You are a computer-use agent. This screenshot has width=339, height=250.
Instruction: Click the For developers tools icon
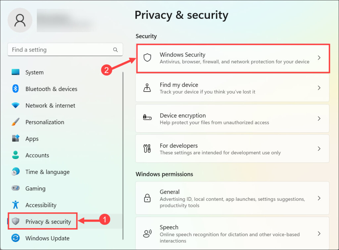pyautogui.click(x=147, y=149)
